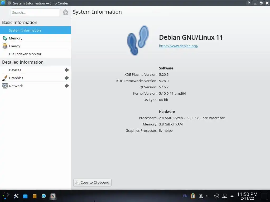This screenshot has width=270, height=202.
Task: Expand the Graphics submenu arrow
Action: tap(67, 78)
